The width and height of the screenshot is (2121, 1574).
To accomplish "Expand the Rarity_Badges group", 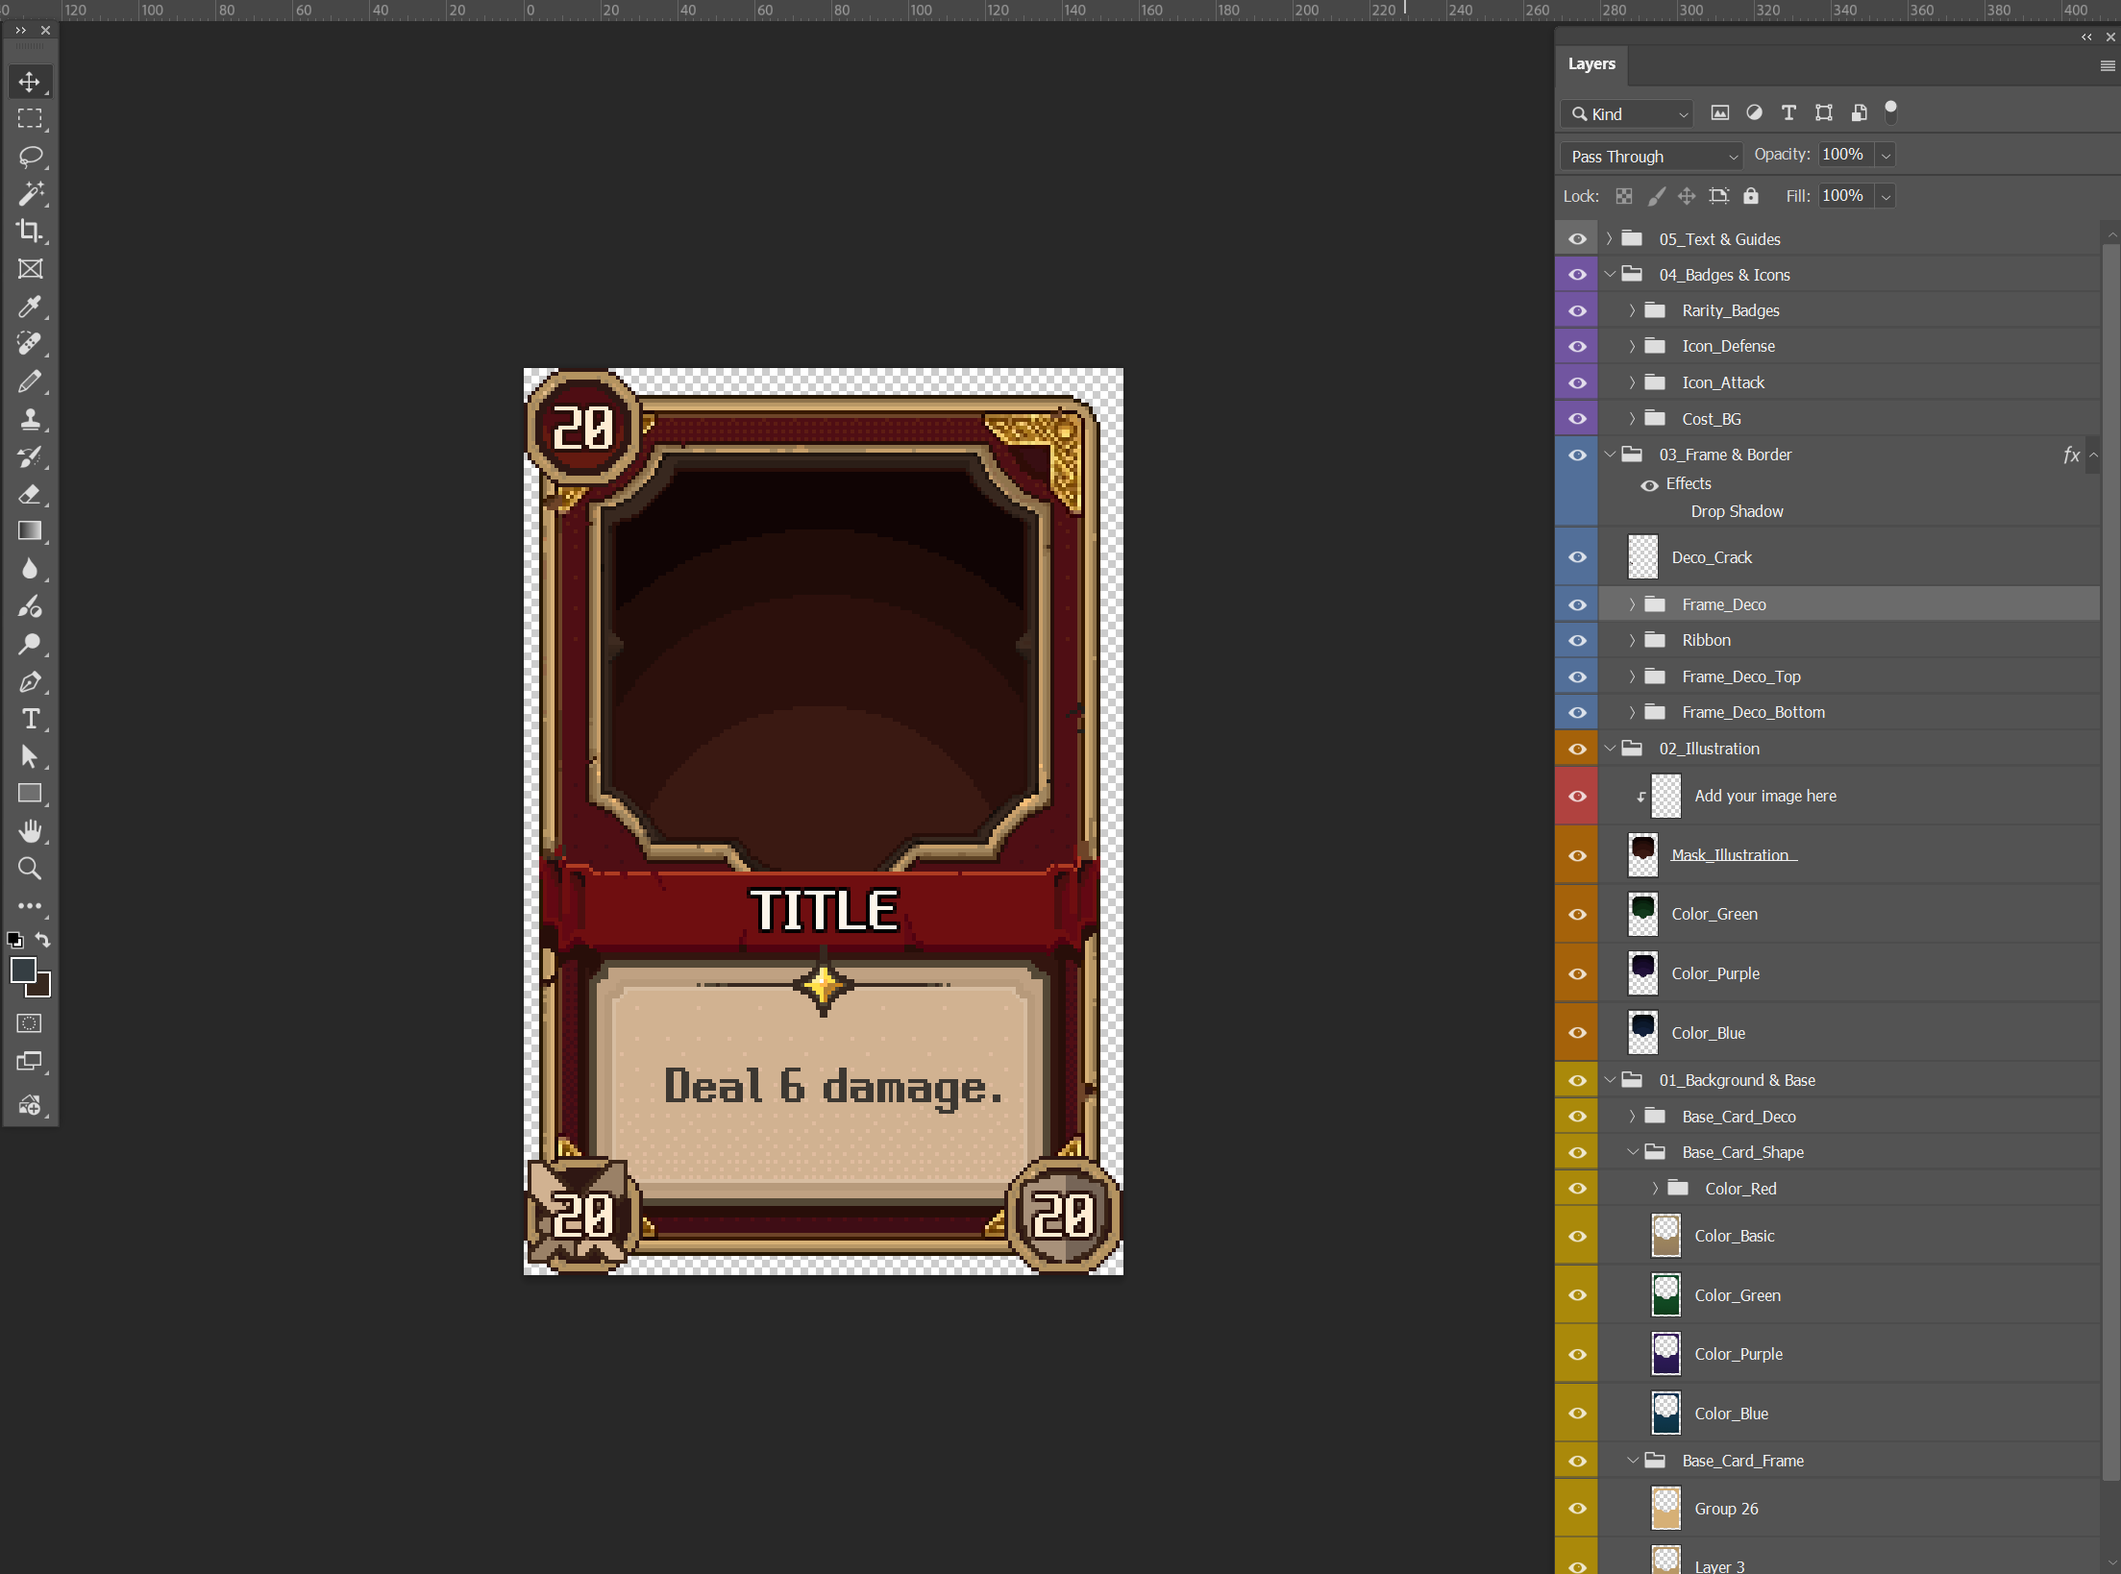I will pyautogui.click(x=1632, y=310).
